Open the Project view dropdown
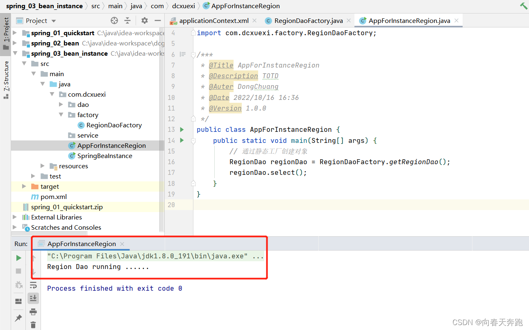Image resolution: width=529 pixels, height=330 pixels. [54, 20]
